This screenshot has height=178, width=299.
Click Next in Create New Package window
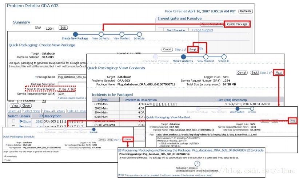tap(193, 49)
